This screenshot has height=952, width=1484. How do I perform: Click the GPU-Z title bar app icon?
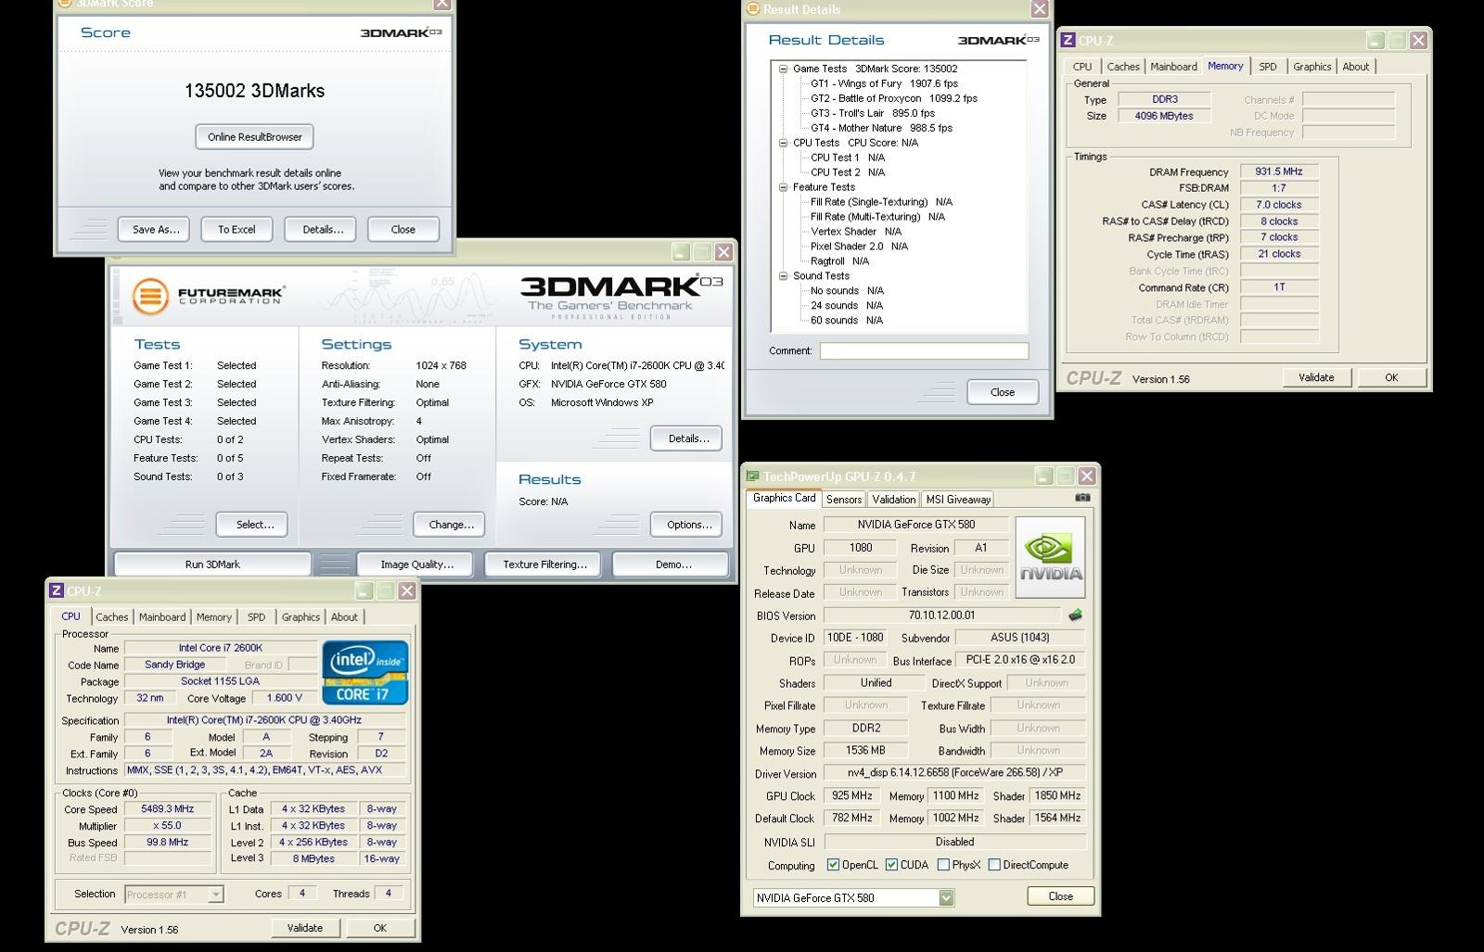[x=752, y=476]
